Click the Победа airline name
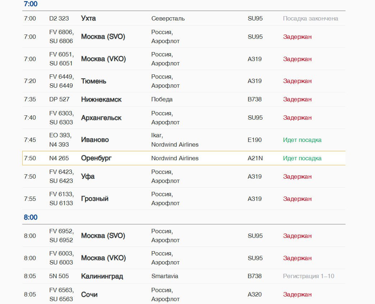 (x=162, y=100)
